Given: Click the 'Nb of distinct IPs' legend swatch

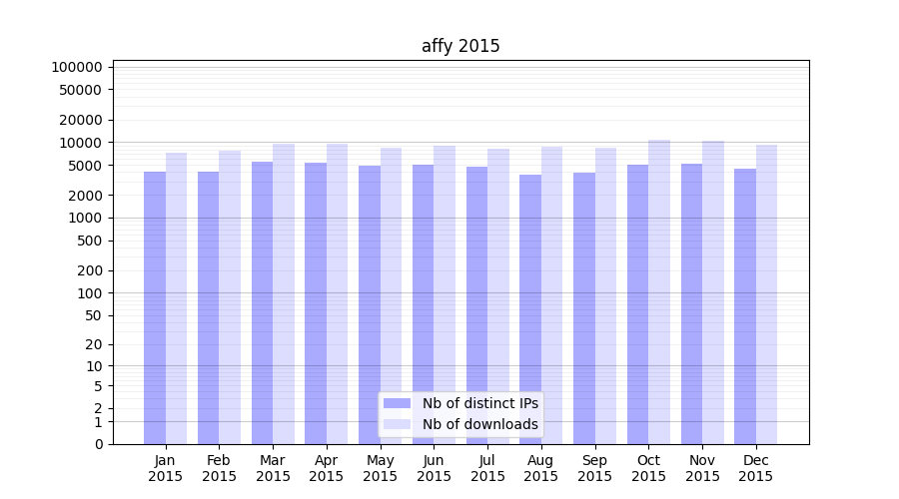Looking at the screenshot, I should click(x=398, y=403).
